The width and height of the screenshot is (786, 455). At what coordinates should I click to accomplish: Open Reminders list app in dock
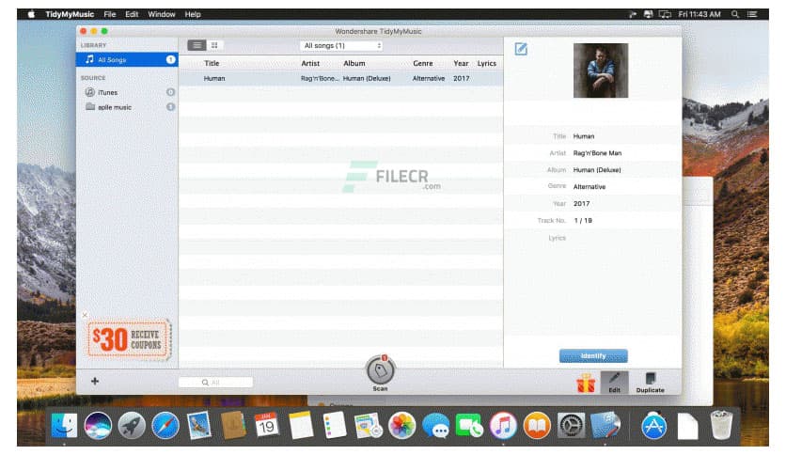point(335,426)
